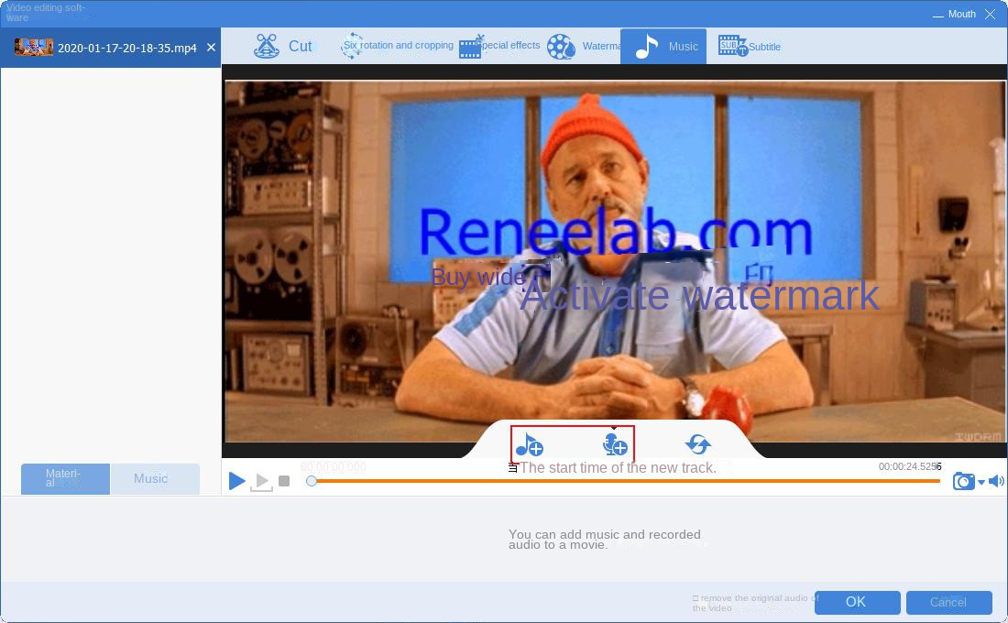
Task: Select the 2020-01-17-20-18-35.mp4 video thumbnail
Action: point(33,47)
